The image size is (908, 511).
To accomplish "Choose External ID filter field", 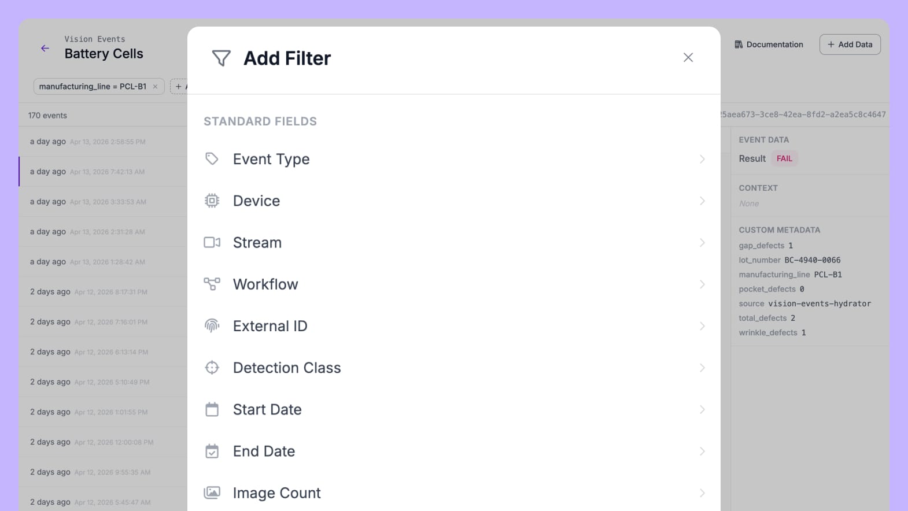I will (x=270, y=326).
